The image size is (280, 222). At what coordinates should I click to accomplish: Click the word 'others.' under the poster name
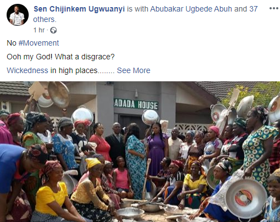coord(45,19)
